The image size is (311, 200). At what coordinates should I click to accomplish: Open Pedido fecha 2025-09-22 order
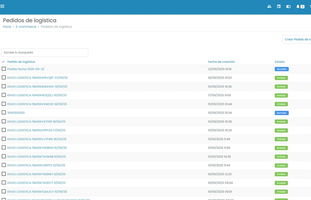click(x=26, y=69)
